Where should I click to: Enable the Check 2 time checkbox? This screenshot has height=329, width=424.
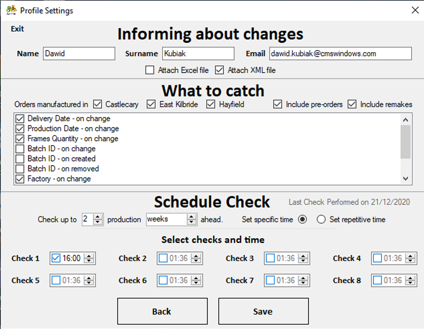click(163, 258)
